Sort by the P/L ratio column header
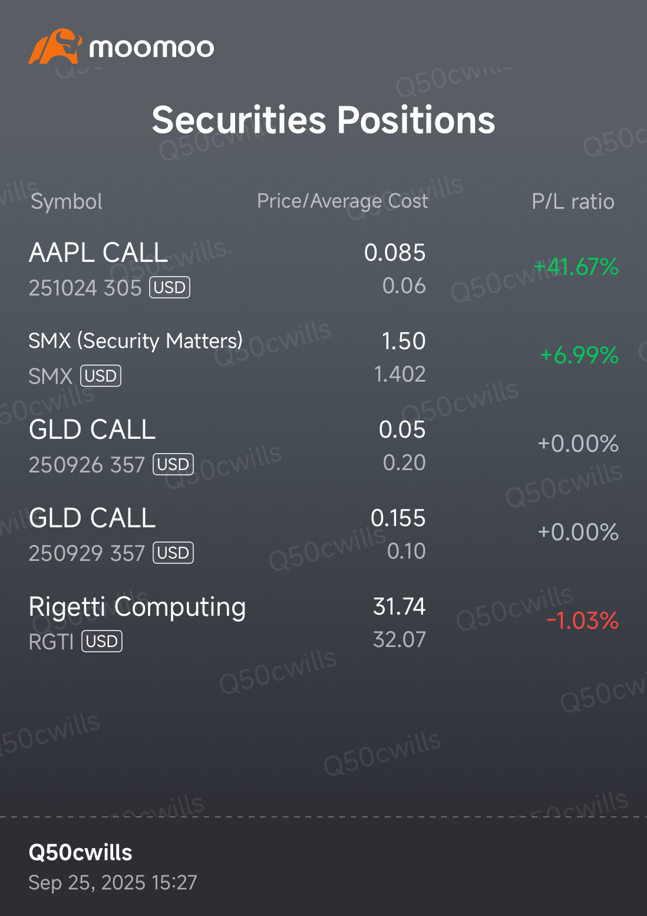The height and width of the screenshot is (916, 647). (573, 202)
